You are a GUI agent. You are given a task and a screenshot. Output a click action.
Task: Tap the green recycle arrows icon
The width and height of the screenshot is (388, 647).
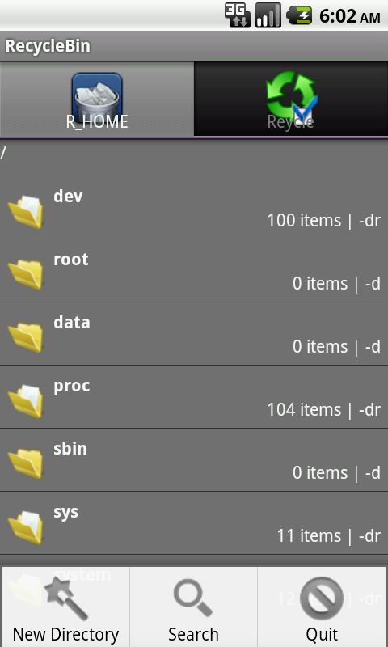pyautogui.click(x=292, y=95)
